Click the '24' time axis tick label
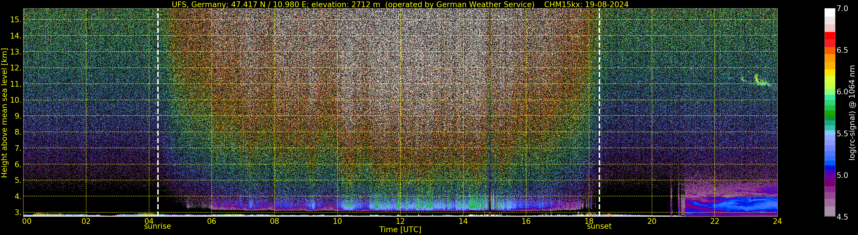Image resolution: width=858 pixels, height=235 pixels. pyautogui.click(x=777, y=221)
